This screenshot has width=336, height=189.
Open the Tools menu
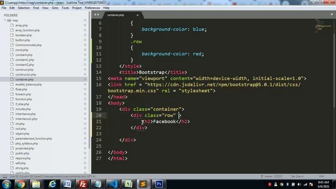tap(65, 8)
